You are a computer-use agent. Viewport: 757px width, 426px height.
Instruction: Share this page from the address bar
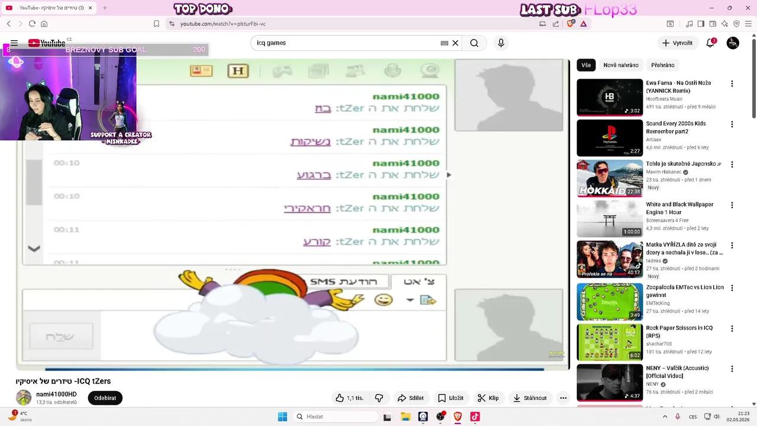(556, 24)
